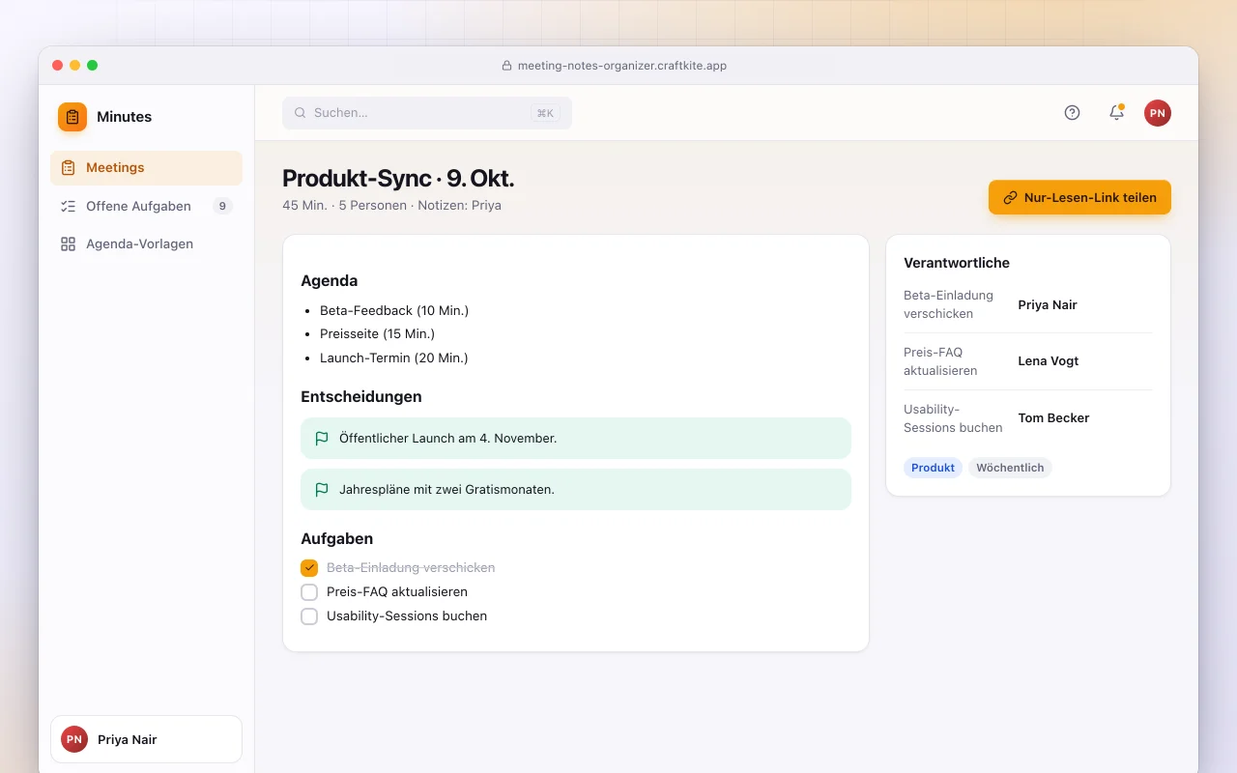Image resolution: width=1237 pixels, height=773 pixels.
Task: Click the PN avatar in top bar
Action: coord(1158,113)
